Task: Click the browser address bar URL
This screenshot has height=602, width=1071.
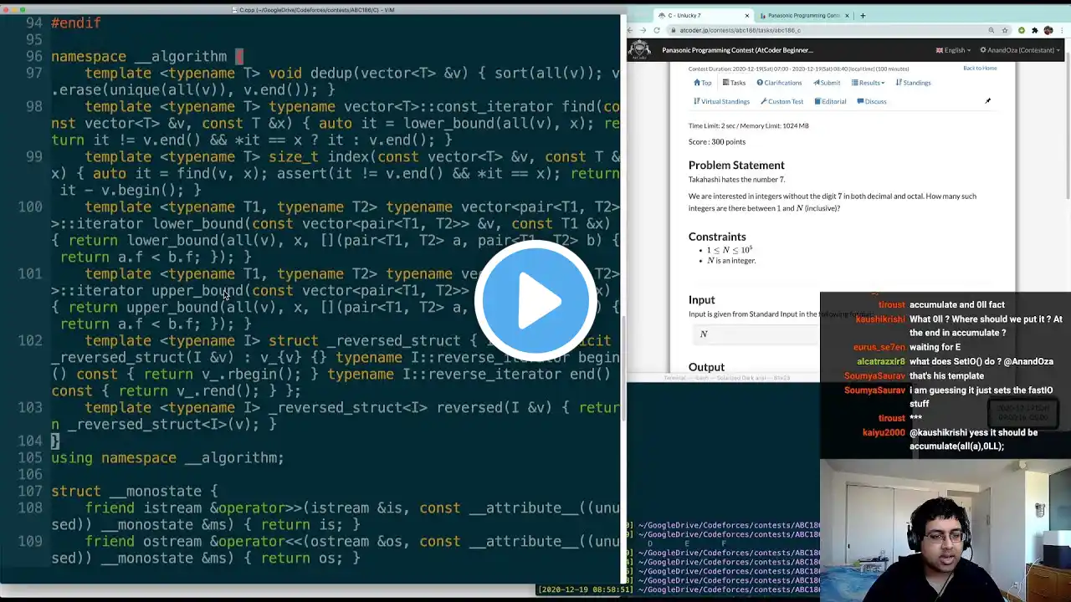Action: pos(740,30)
